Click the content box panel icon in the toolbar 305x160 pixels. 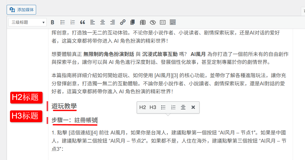coord(163,22)
